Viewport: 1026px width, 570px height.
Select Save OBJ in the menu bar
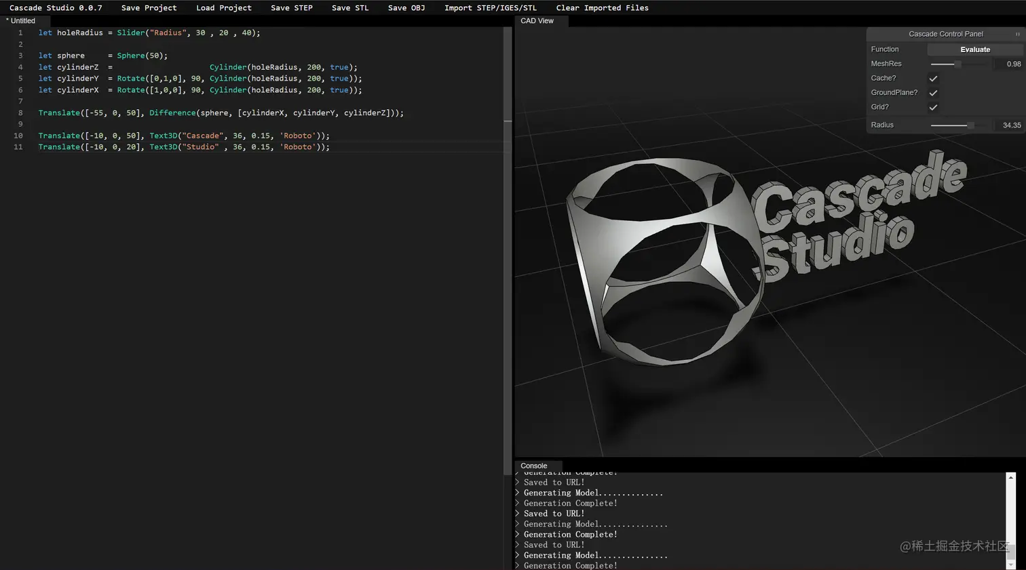pyautogui.click(x=406, y=8)
